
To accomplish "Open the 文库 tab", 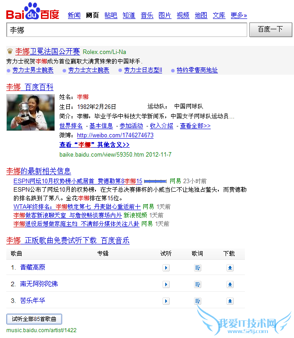I will pos(219,15).
